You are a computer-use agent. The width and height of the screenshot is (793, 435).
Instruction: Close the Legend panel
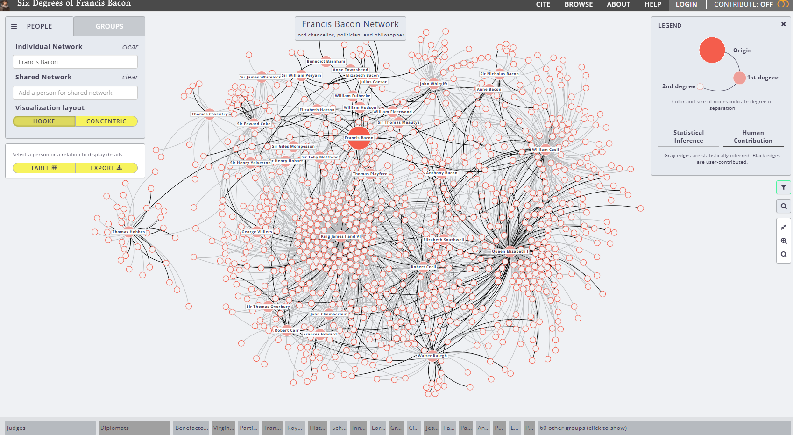pyautogui.click(x=784, y=24)
